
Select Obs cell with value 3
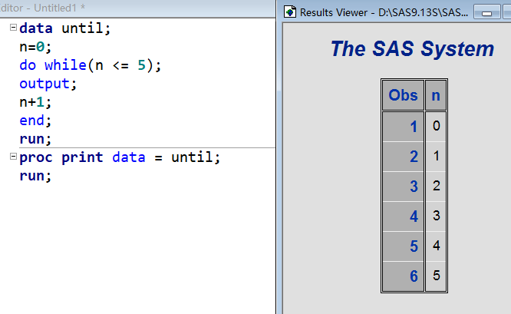pyautogui.click(x=403, y=187)
